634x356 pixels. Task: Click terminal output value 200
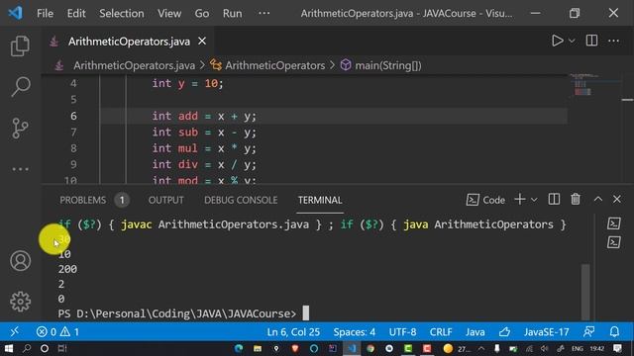(x=67, y=269)
